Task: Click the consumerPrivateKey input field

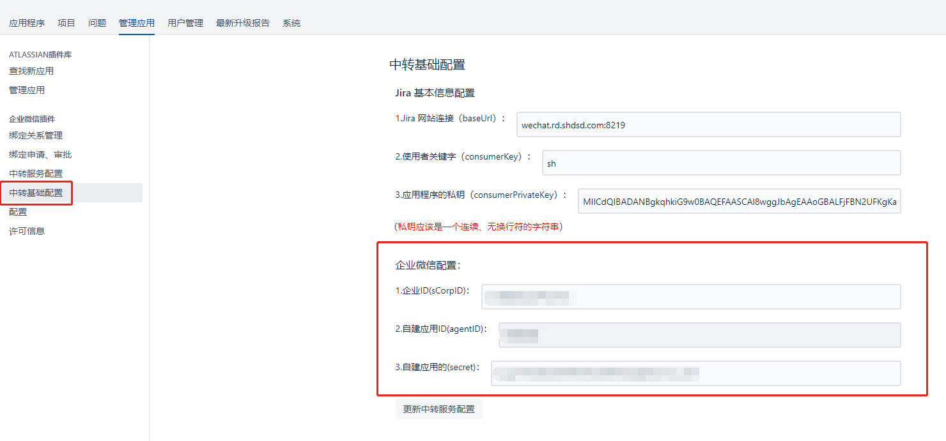Action: [x=739, y=202]
